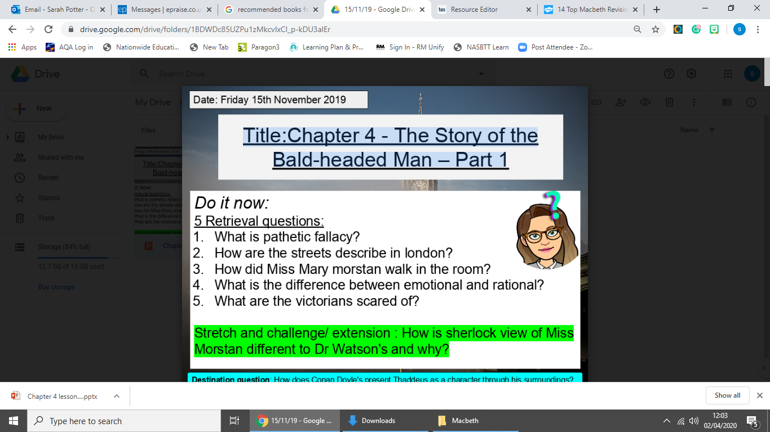Bookmark this page with the star icon
The height and width of the screenshot is (432, 770).
pos(655,29)
